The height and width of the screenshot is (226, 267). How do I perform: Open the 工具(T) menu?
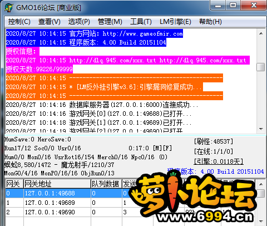pyautogui.click(x=141, y=22)
